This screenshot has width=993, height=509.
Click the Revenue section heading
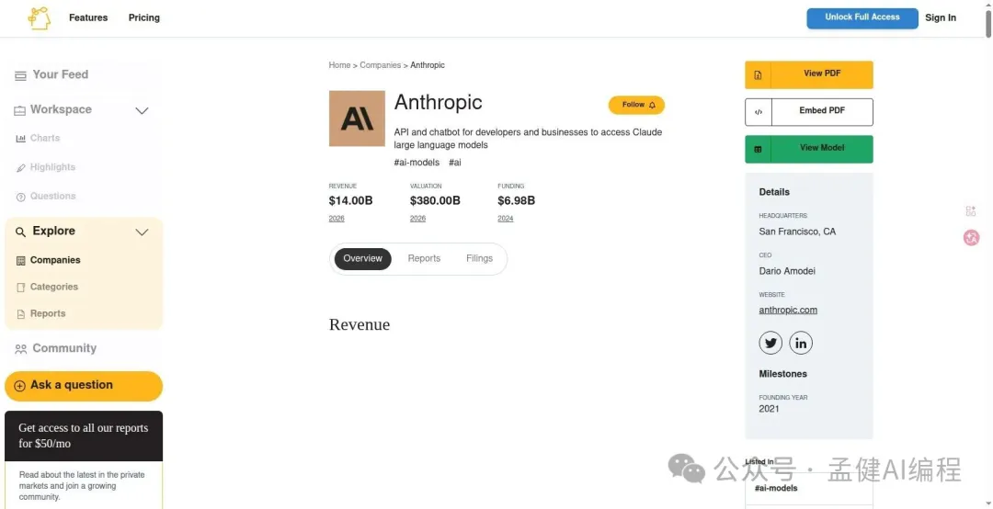[360, 324]
